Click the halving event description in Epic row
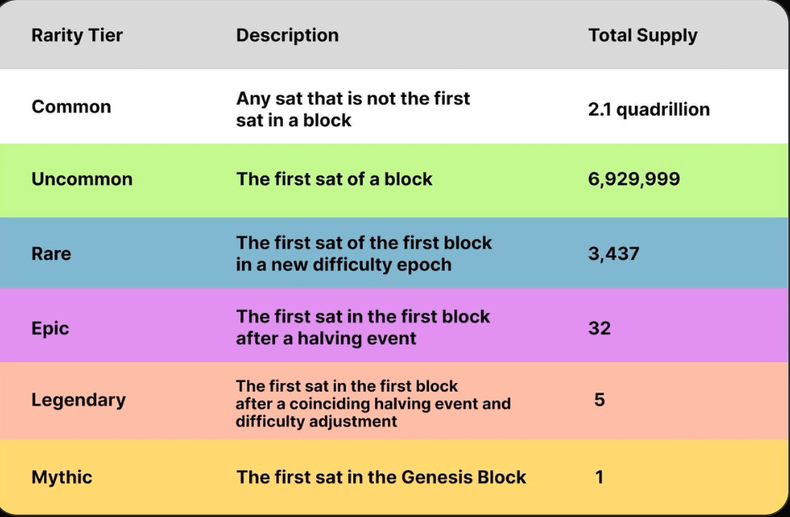 [363, 328]
